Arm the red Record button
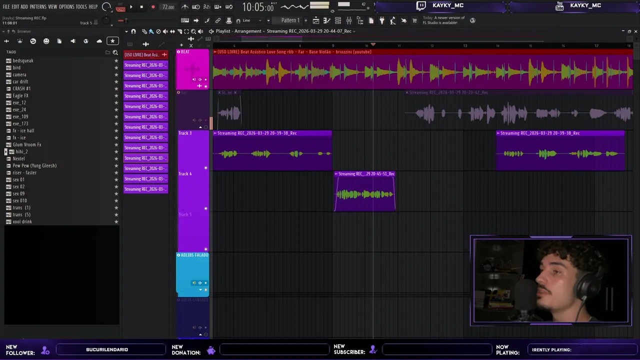Image resolution: width=640 pixels, height=360 pixels. (x=153, y=7)
